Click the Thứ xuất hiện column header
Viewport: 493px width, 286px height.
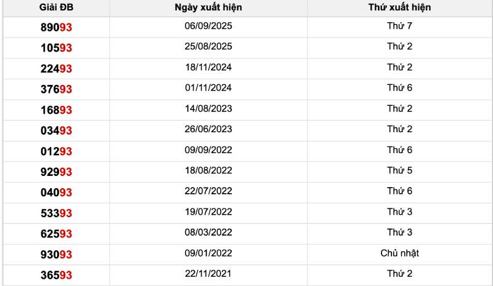click(x=399, y=8)
